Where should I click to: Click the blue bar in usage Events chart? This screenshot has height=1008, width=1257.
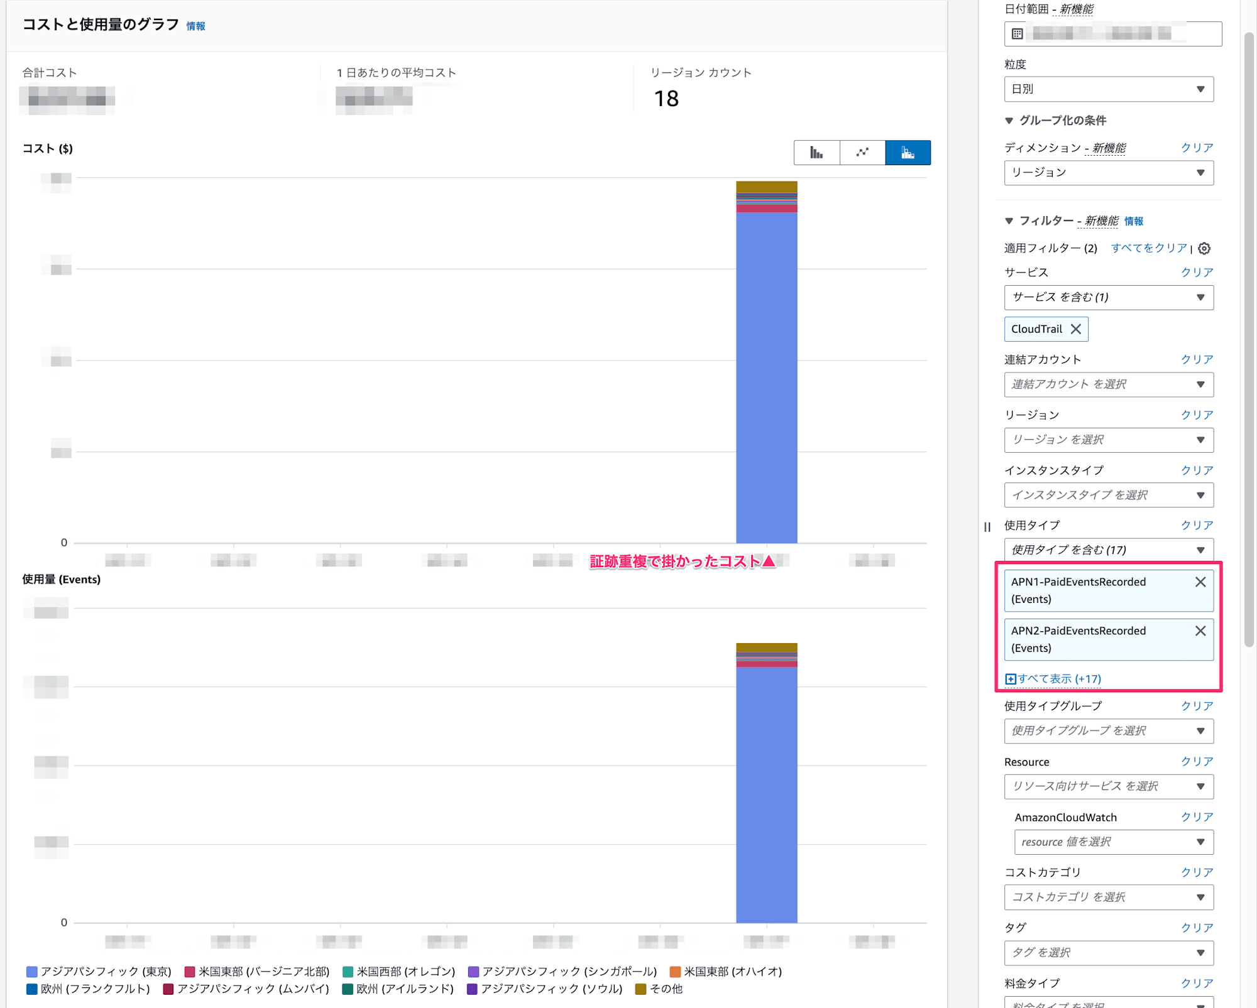[767, 795]
